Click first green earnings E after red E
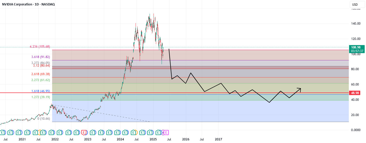This screenshot has width=366, height=143. 92,132
